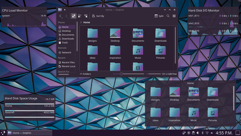The height and width of the screenshot is (136, 241).
Task: Expand the breadcrumb chevron before Home
Action: coord(81,22)
